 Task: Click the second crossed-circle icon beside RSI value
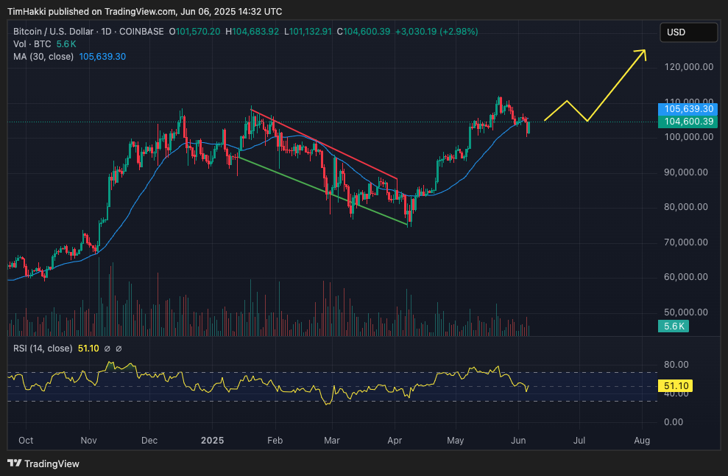(x=119, y=348)
